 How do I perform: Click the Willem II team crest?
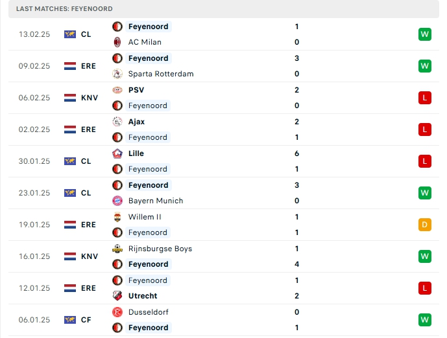[117, 217]
